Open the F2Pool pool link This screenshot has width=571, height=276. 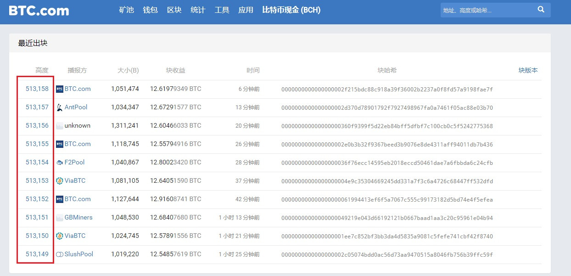[x=74, y=162]
